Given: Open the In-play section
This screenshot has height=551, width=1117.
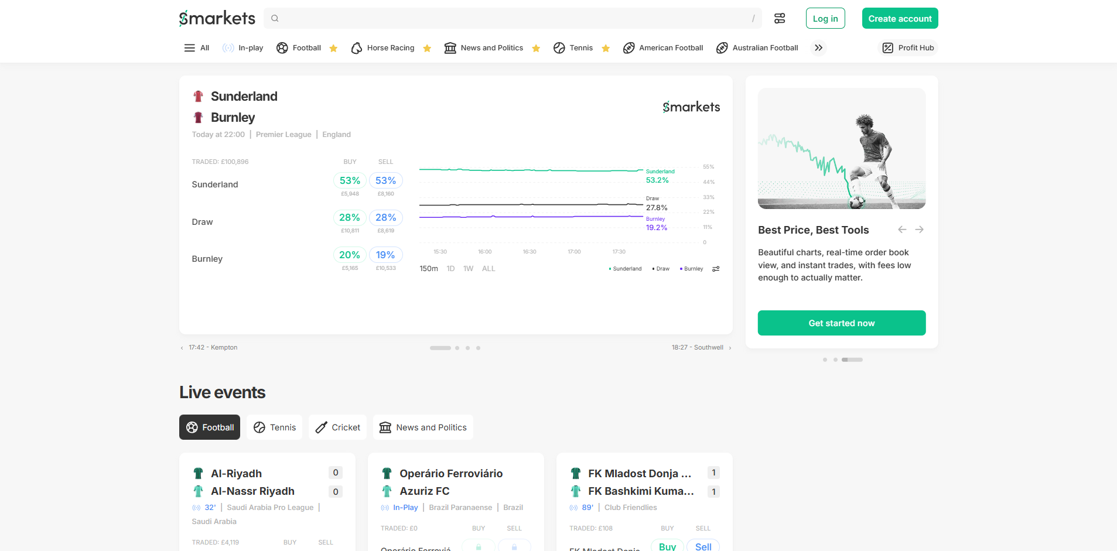Looking at the screenshot, I should tap(242, 47).
